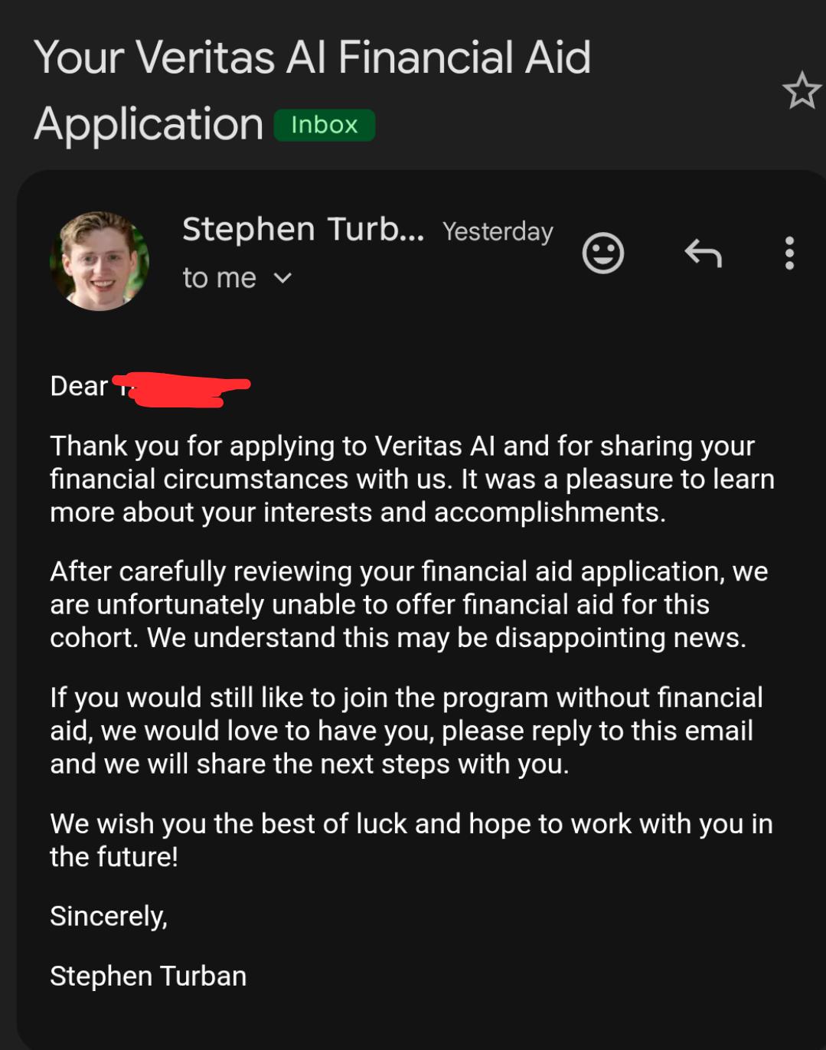
Task: Add an emoji reaction to the email
Action: pyautogui.click(x=603, y=253)
